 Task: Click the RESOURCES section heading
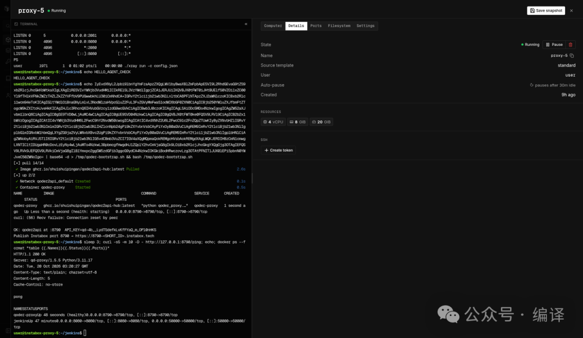270,112
